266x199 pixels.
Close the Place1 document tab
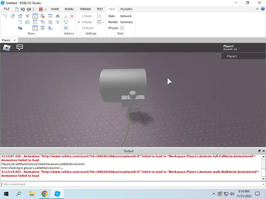pos(15,40)
